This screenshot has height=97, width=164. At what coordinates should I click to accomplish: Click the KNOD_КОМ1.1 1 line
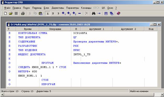30,76
